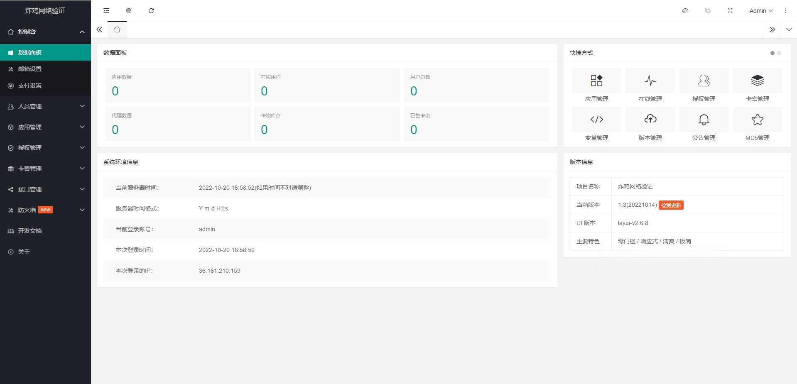Collapse the sidebar with the menu icon

pos(106,11)
